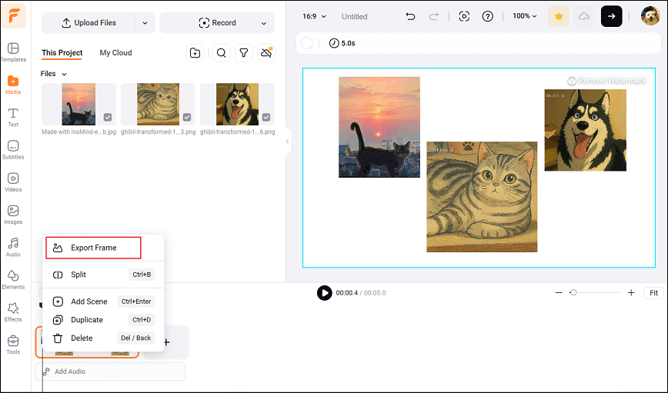Open the Elements sidebar panel

point(13,280)
